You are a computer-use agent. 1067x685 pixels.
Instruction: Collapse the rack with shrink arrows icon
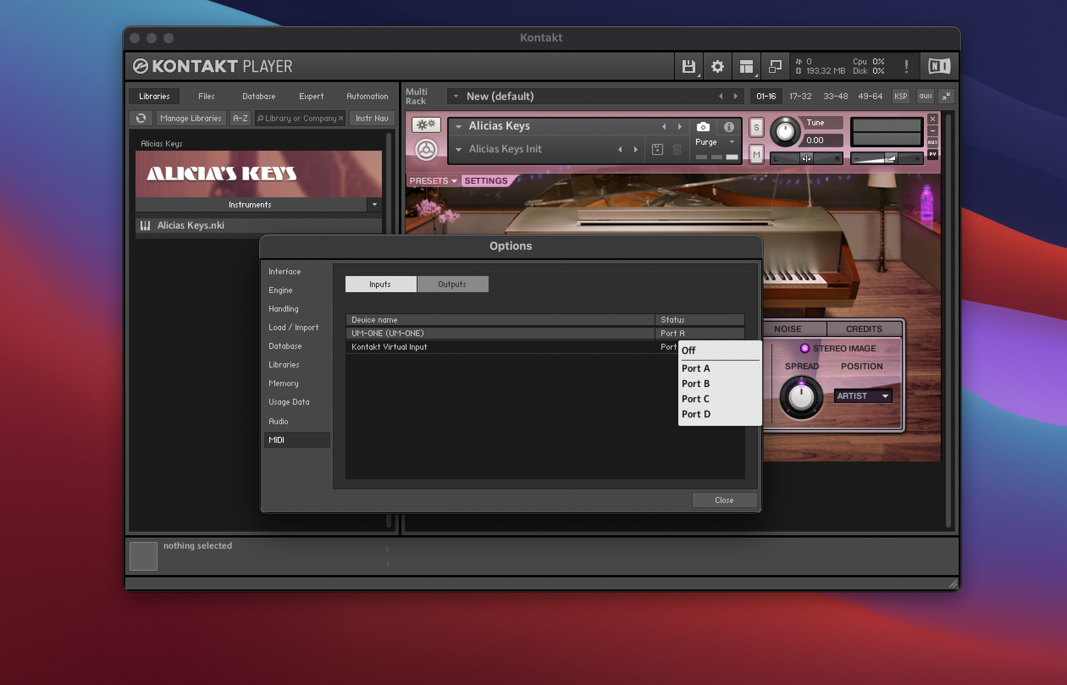tap(946, 96)
